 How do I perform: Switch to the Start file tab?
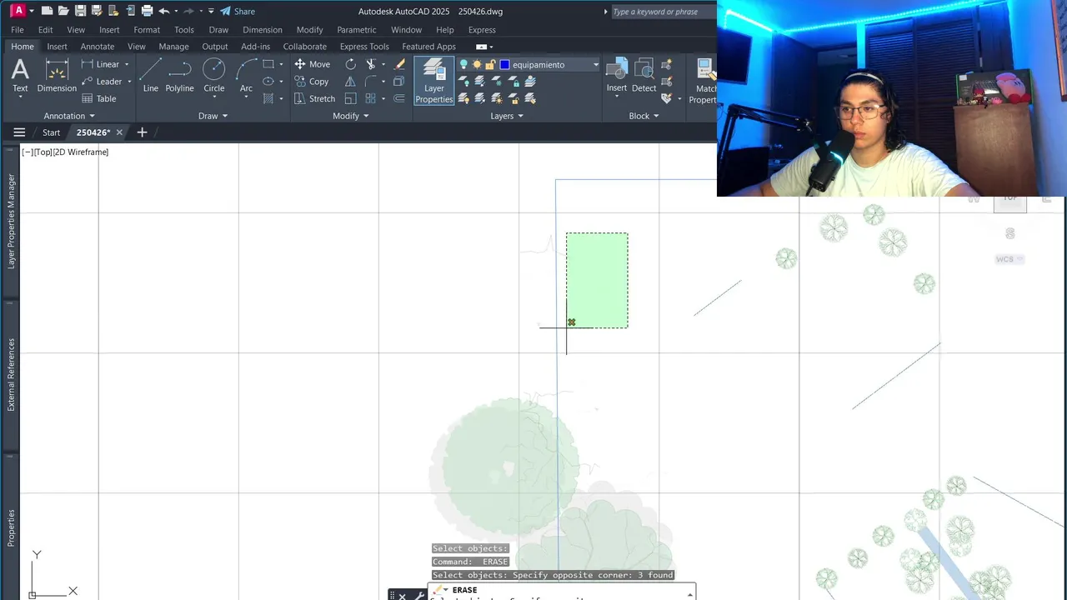click(x=52, y=132)
